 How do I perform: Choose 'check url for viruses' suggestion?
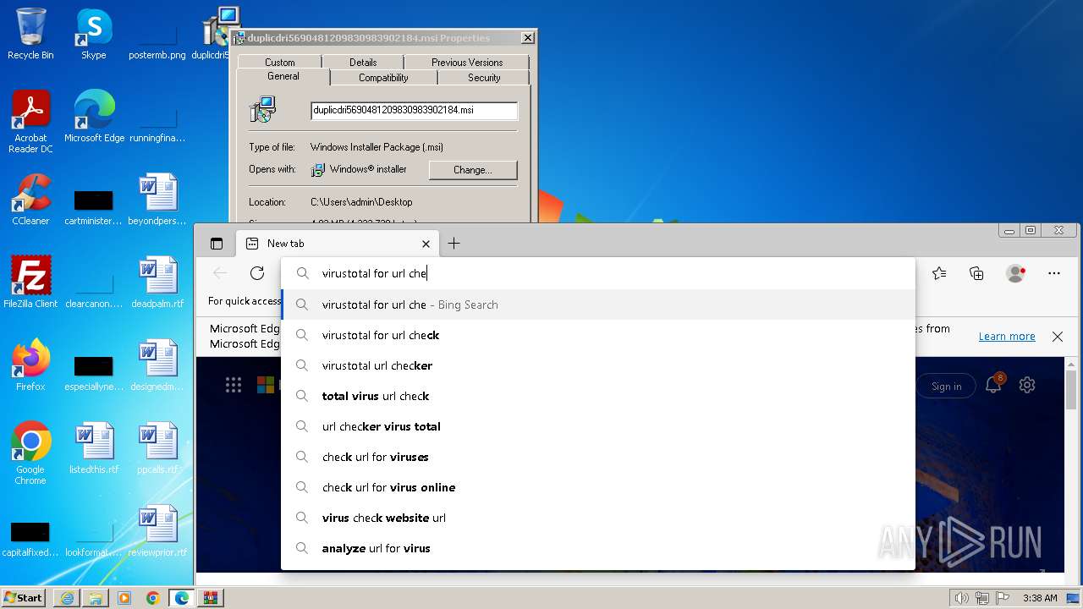pos(598,457)
